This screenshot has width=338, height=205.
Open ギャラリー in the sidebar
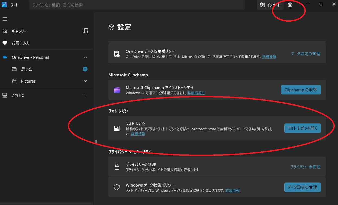tap(19, 31)
